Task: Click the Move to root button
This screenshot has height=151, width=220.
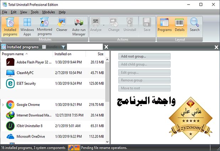Action: coord(144,88)
